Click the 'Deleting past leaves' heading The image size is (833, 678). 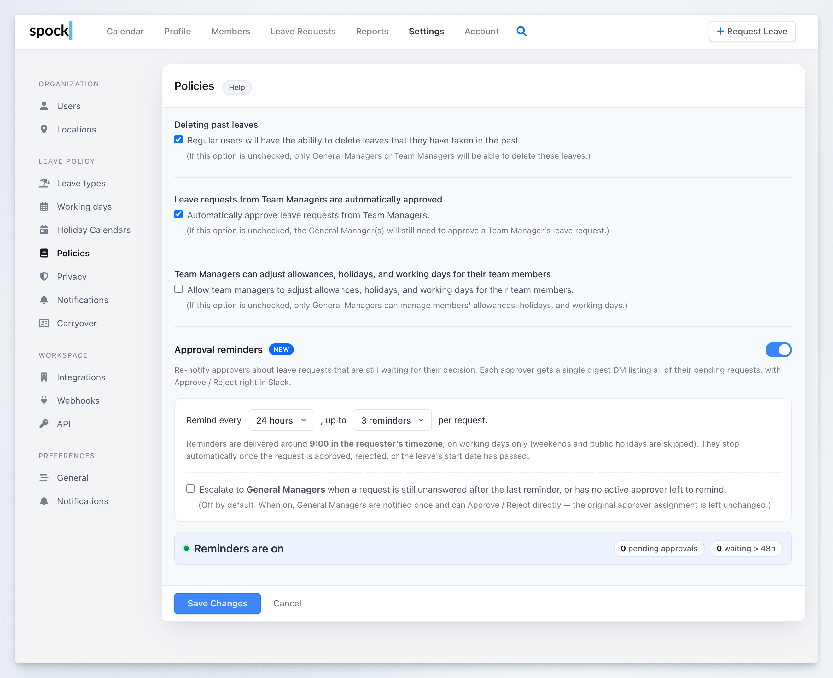coord(216,125)
